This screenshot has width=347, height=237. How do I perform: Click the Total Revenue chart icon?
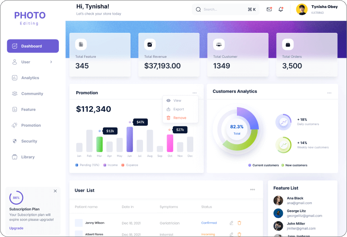(x=150, y=44)
